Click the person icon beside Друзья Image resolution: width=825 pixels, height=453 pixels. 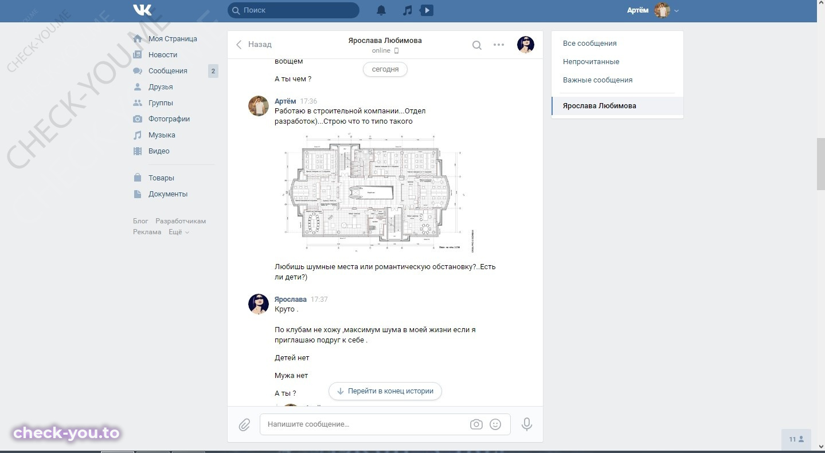pos(138,87)
